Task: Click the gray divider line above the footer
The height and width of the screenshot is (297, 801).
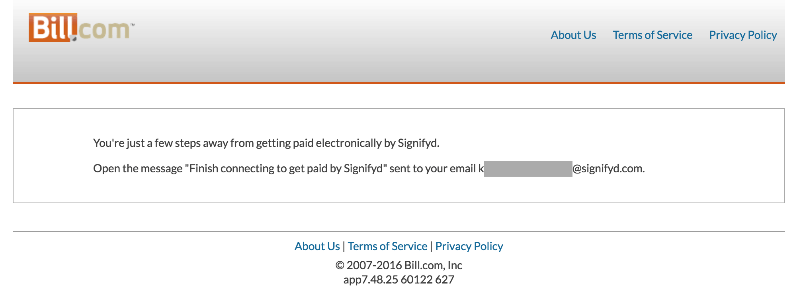Action: [x=399, y=231]
